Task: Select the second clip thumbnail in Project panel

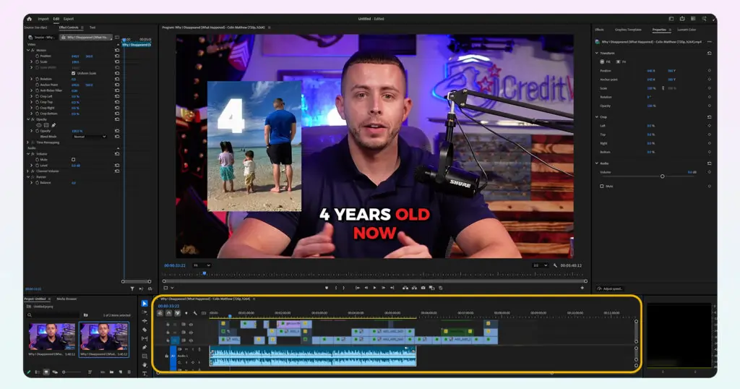Action: click(103, 338)
